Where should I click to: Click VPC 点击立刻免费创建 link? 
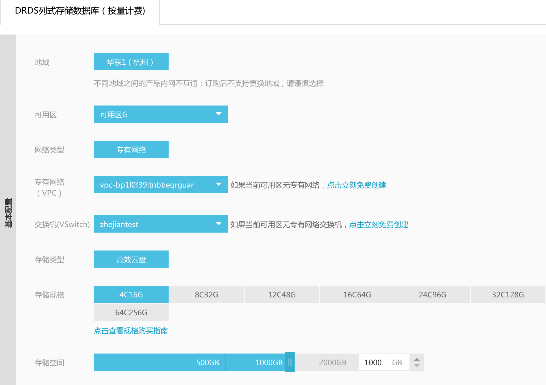tap(356, 185)
